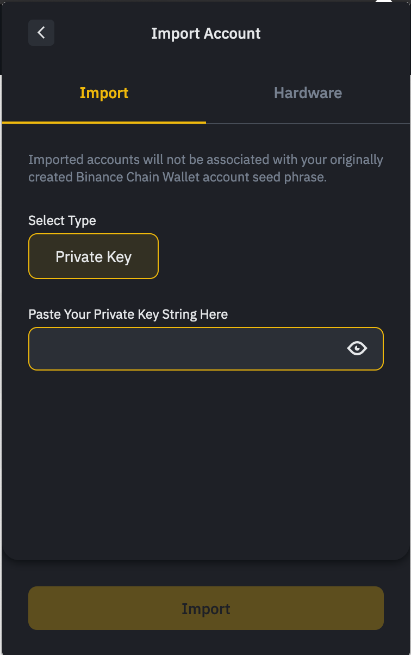
Task: Click the Import Account header title
Action: coord(206,33)
